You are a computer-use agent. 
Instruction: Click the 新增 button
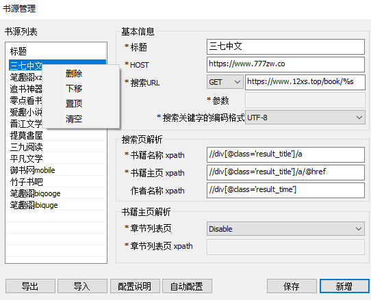[x=344, y=286]
